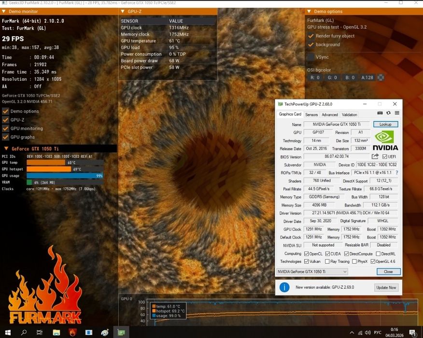
Task: Click the blue window app in taskbar
Action: coord(89,332)
